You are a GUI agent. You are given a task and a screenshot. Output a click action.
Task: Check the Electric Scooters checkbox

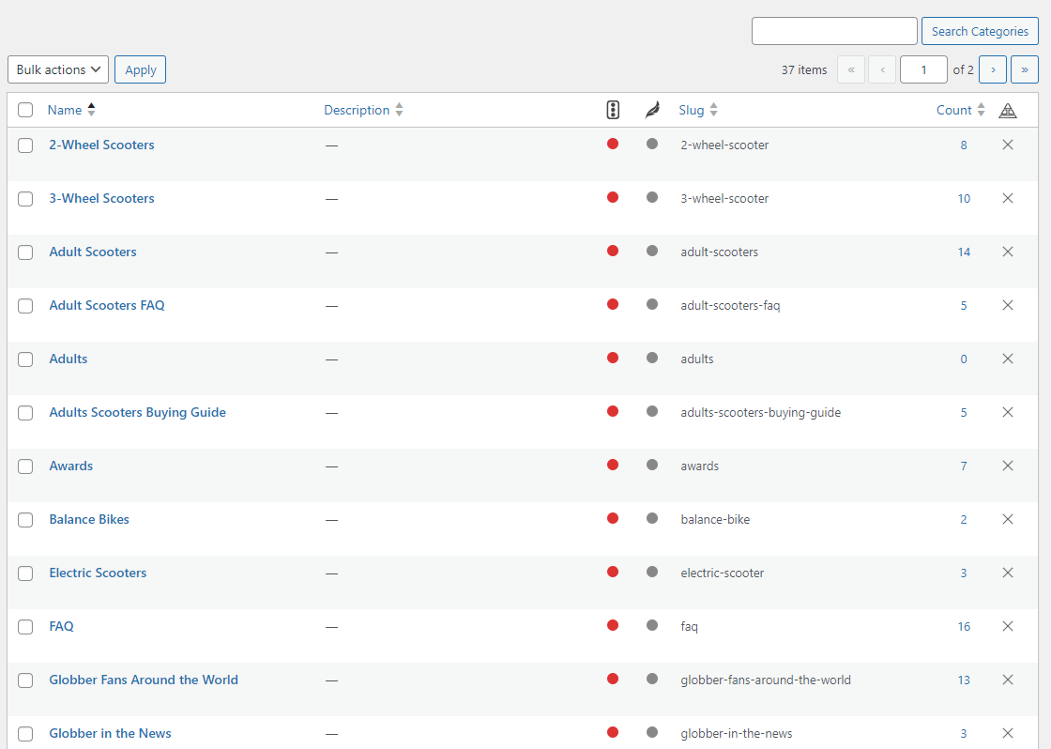point(25,573)
